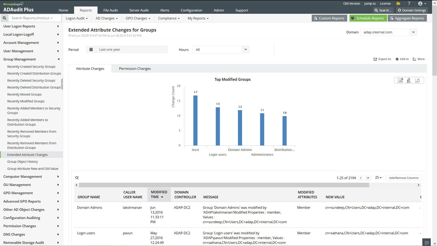Click the Schedule Reports button
Viewport: 437px width, 246px height.
(368, 18)
